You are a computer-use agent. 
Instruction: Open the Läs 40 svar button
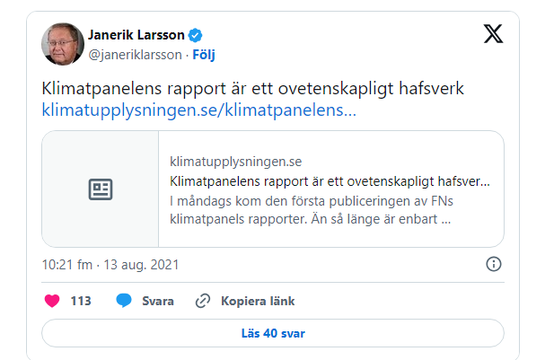click(x=273, y=333)
